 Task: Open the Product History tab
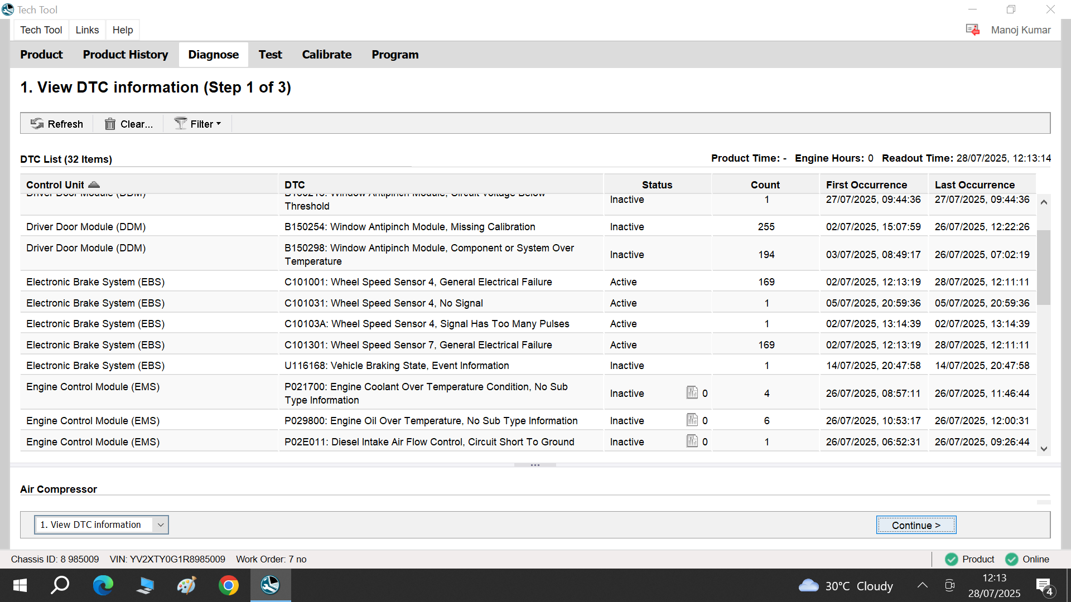125,55
